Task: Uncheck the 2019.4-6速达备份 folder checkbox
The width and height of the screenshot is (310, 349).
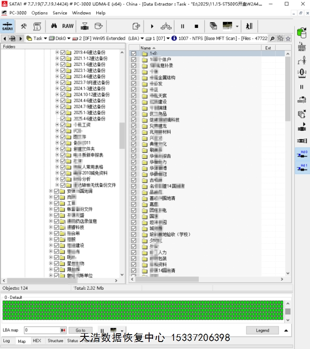Action: click(63, 52)
